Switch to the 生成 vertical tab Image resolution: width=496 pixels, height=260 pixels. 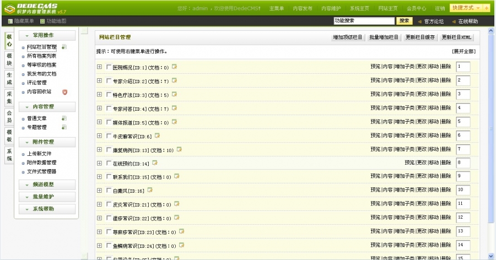tap(9, 78)
